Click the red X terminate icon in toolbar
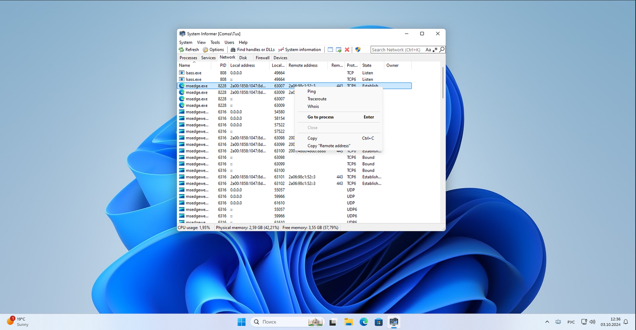Image resolution: width=636 pixels, height=330 pixels. point(347,50)
